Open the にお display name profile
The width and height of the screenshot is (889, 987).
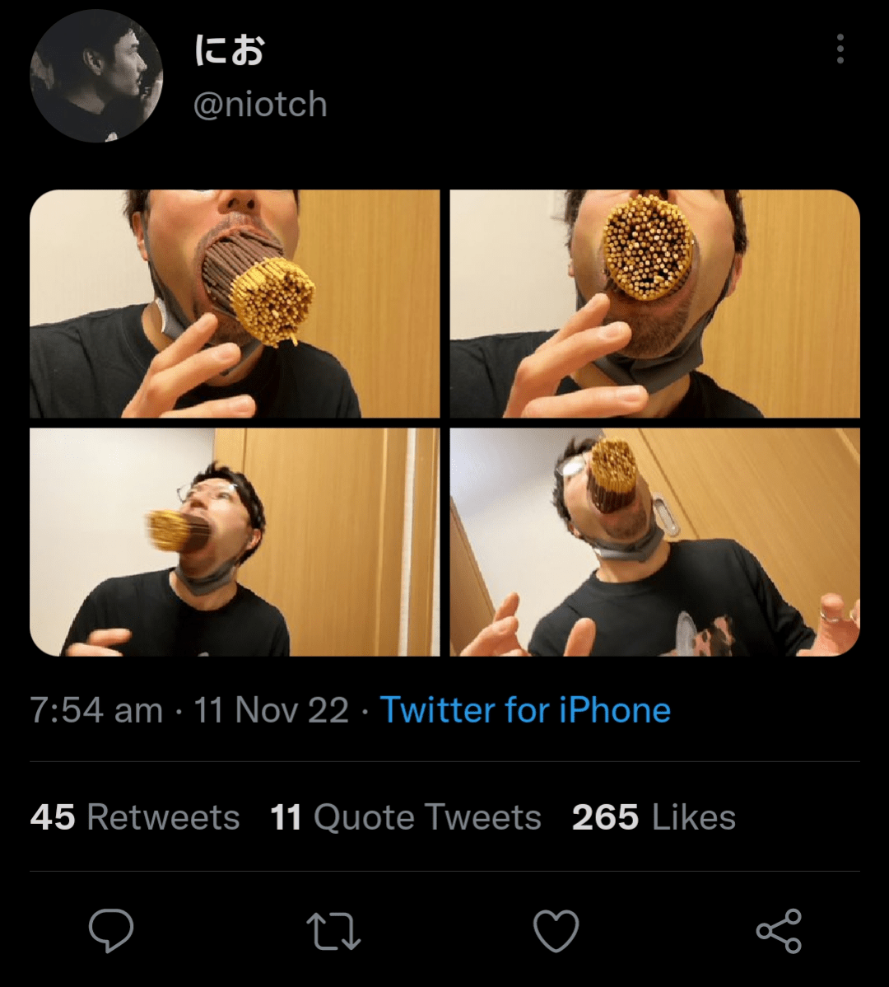click(230, 51)
